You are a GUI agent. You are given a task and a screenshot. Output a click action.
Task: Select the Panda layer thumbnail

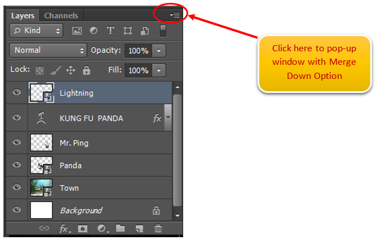point(41,165)
